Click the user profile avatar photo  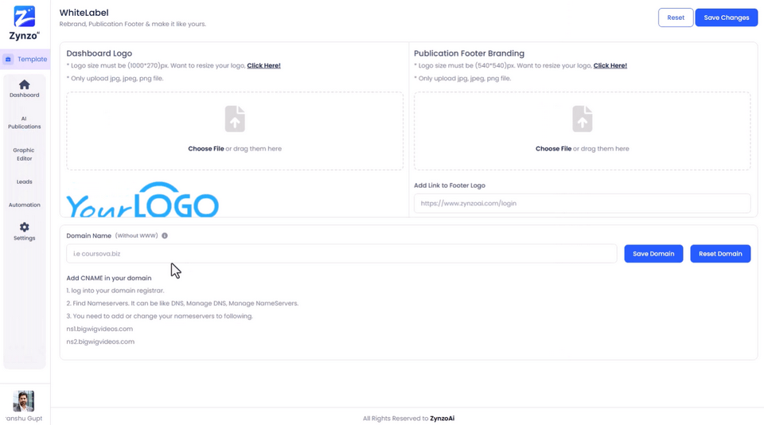[23, 401]
